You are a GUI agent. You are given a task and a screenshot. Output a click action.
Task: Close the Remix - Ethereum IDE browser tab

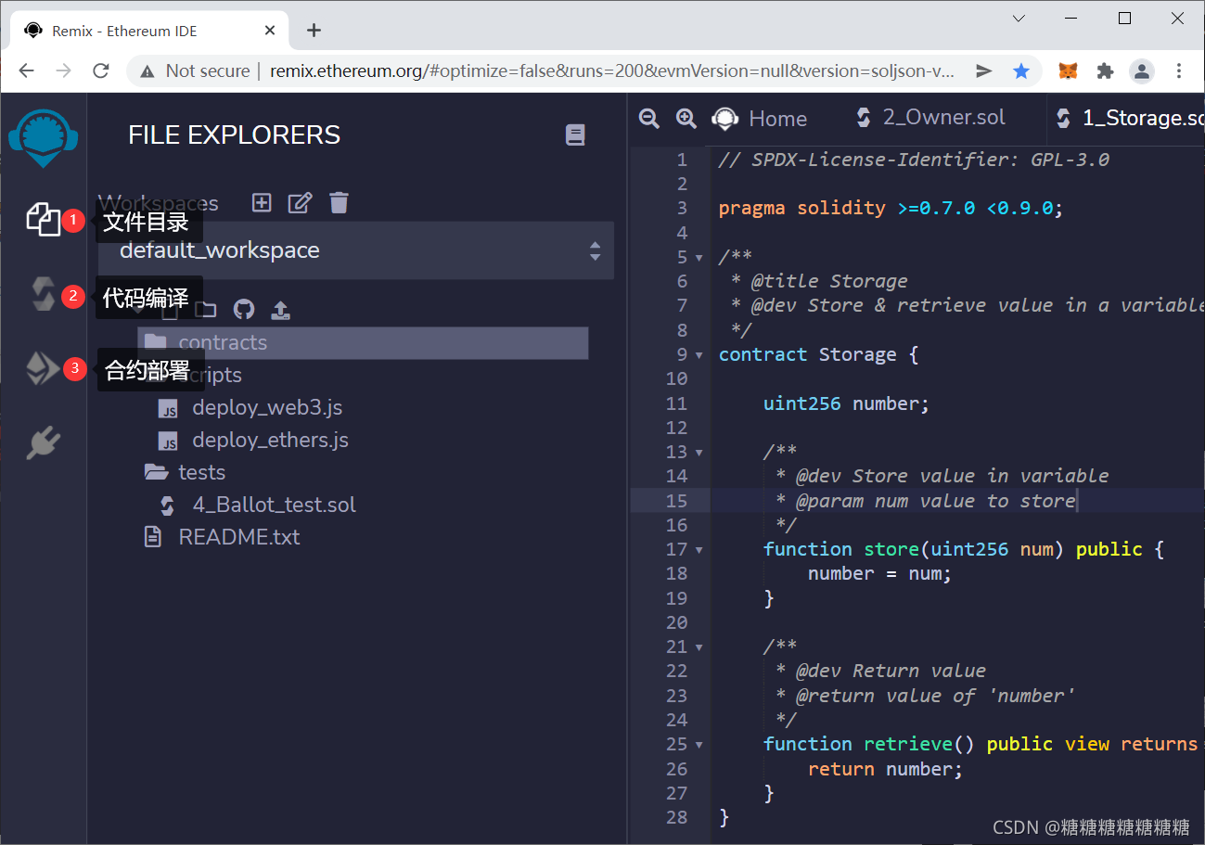270,30
